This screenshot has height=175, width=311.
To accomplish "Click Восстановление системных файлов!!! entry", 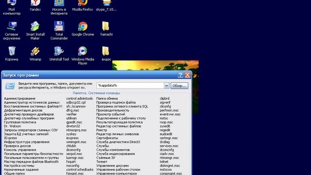I will pos(33,106).
